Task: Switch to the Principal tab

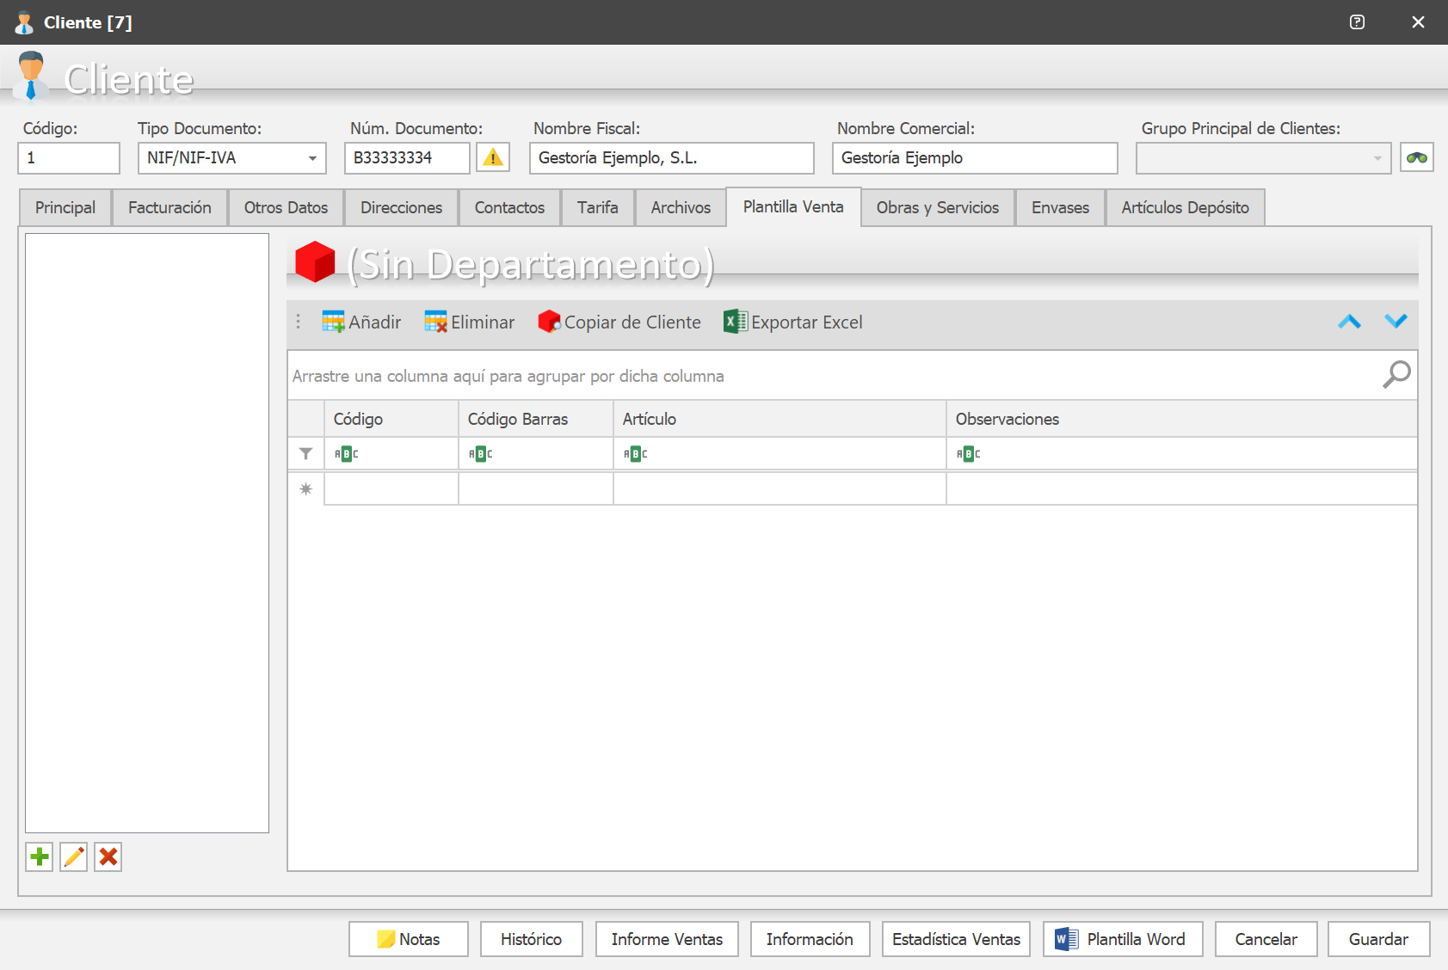Action: click(x=65, y=207)
